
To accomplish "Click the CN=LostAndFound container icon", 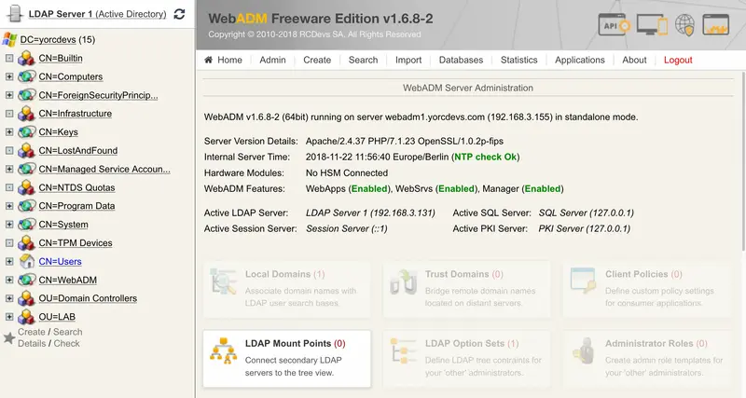I will pos(26,151).
